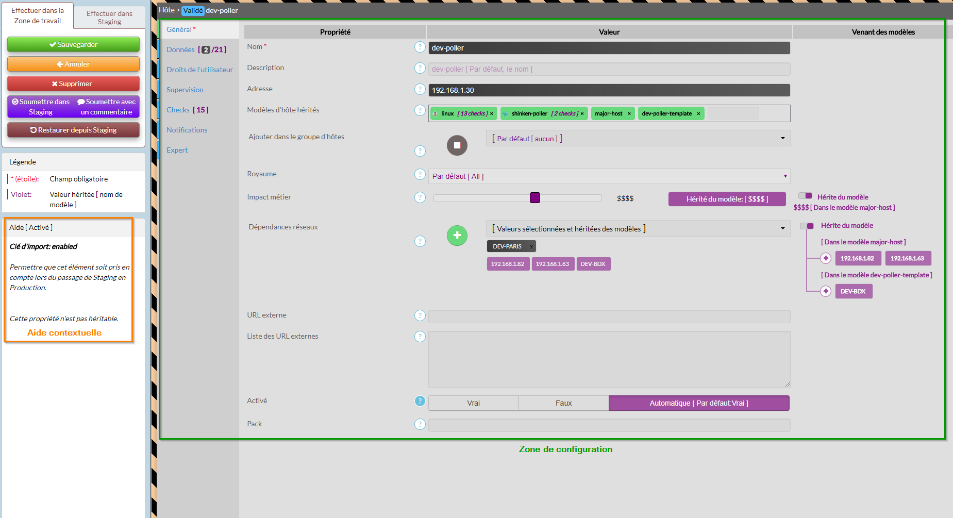This screenshot has height=518, width=953.
Task: Click the blue help icon beside Activé
Action: click(x=420, y=401)
